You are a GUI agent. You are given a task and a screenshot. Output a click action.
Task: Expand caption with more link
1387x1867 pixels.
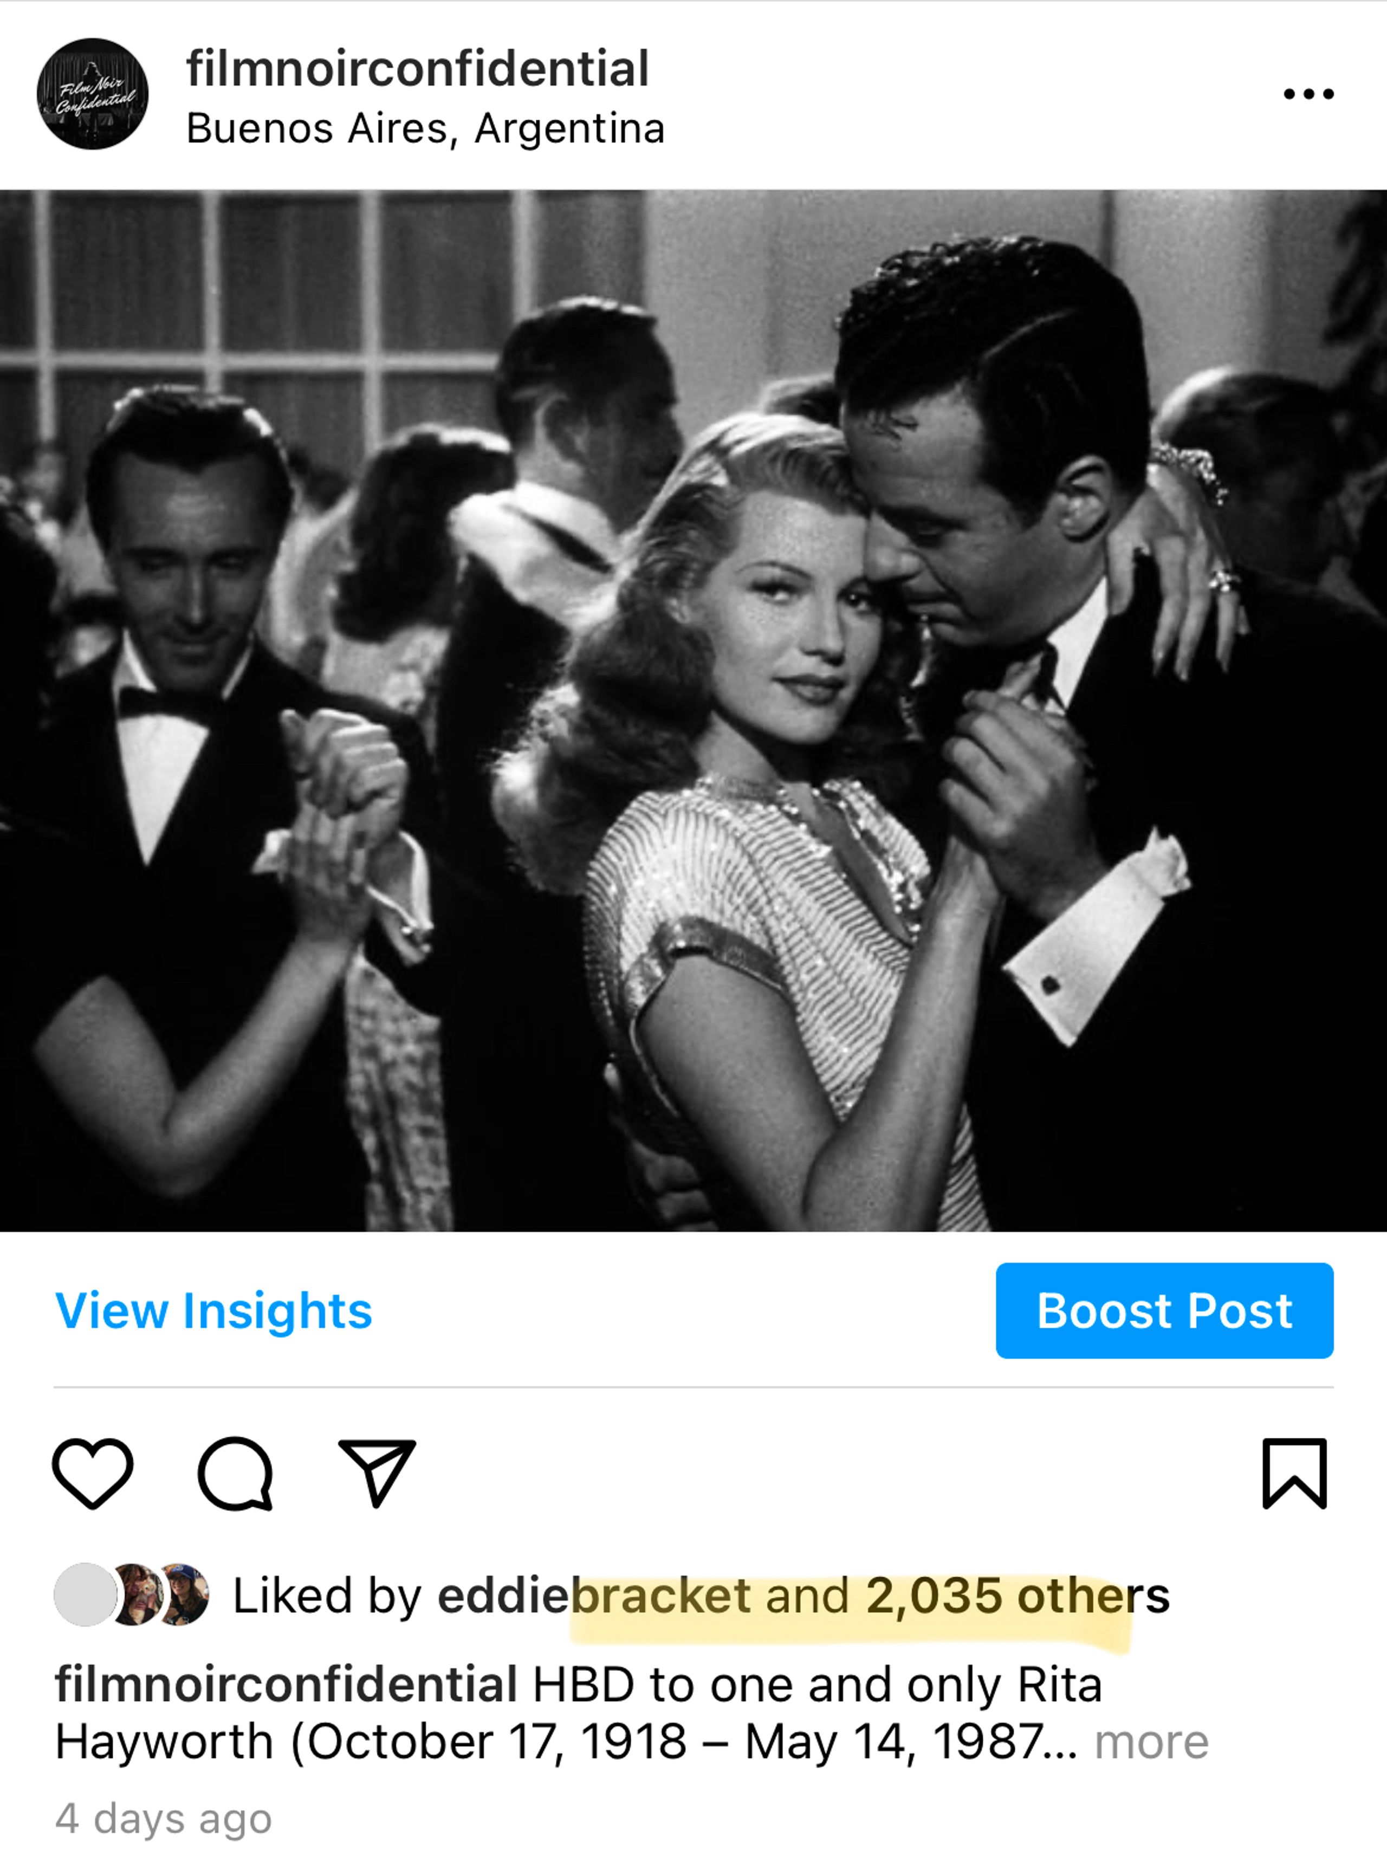[x=1151, y=1742]
